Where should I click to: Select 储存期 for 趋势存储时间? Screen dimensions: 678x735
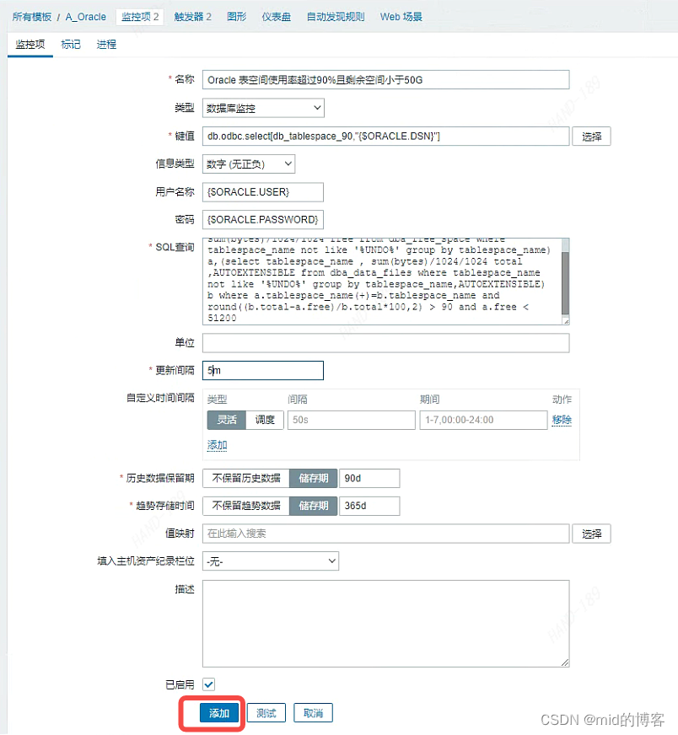313,506
